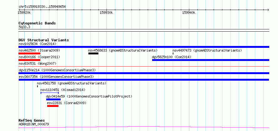
Task: Click the ADRA1B magenta gene track line
Action: tap(144, 127)
